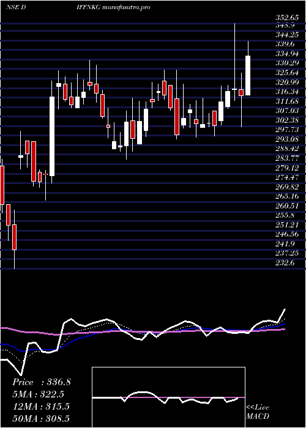The image size is (306, 428).
Task: Select the 344.25 price axis label
Action: 287,35
